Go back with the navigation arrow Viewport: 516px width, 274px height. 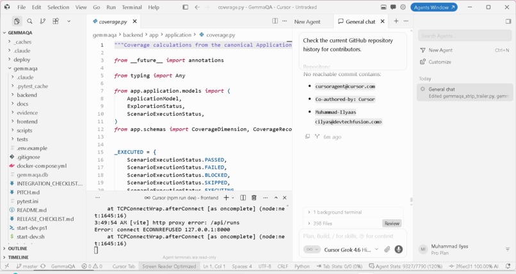pos(197,7)
